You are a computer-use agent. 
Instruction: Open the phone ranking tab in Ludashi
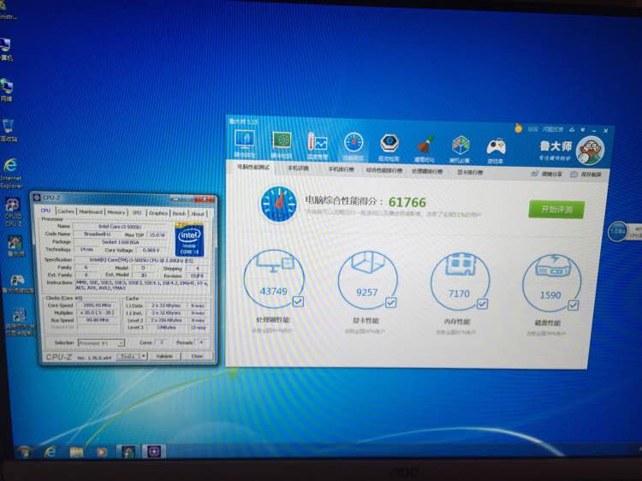coord(341,169)
